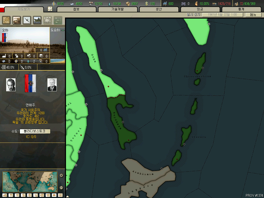Select the air units plane icon
This screenshot has width=264, height=198.
(x=27, y=20)
